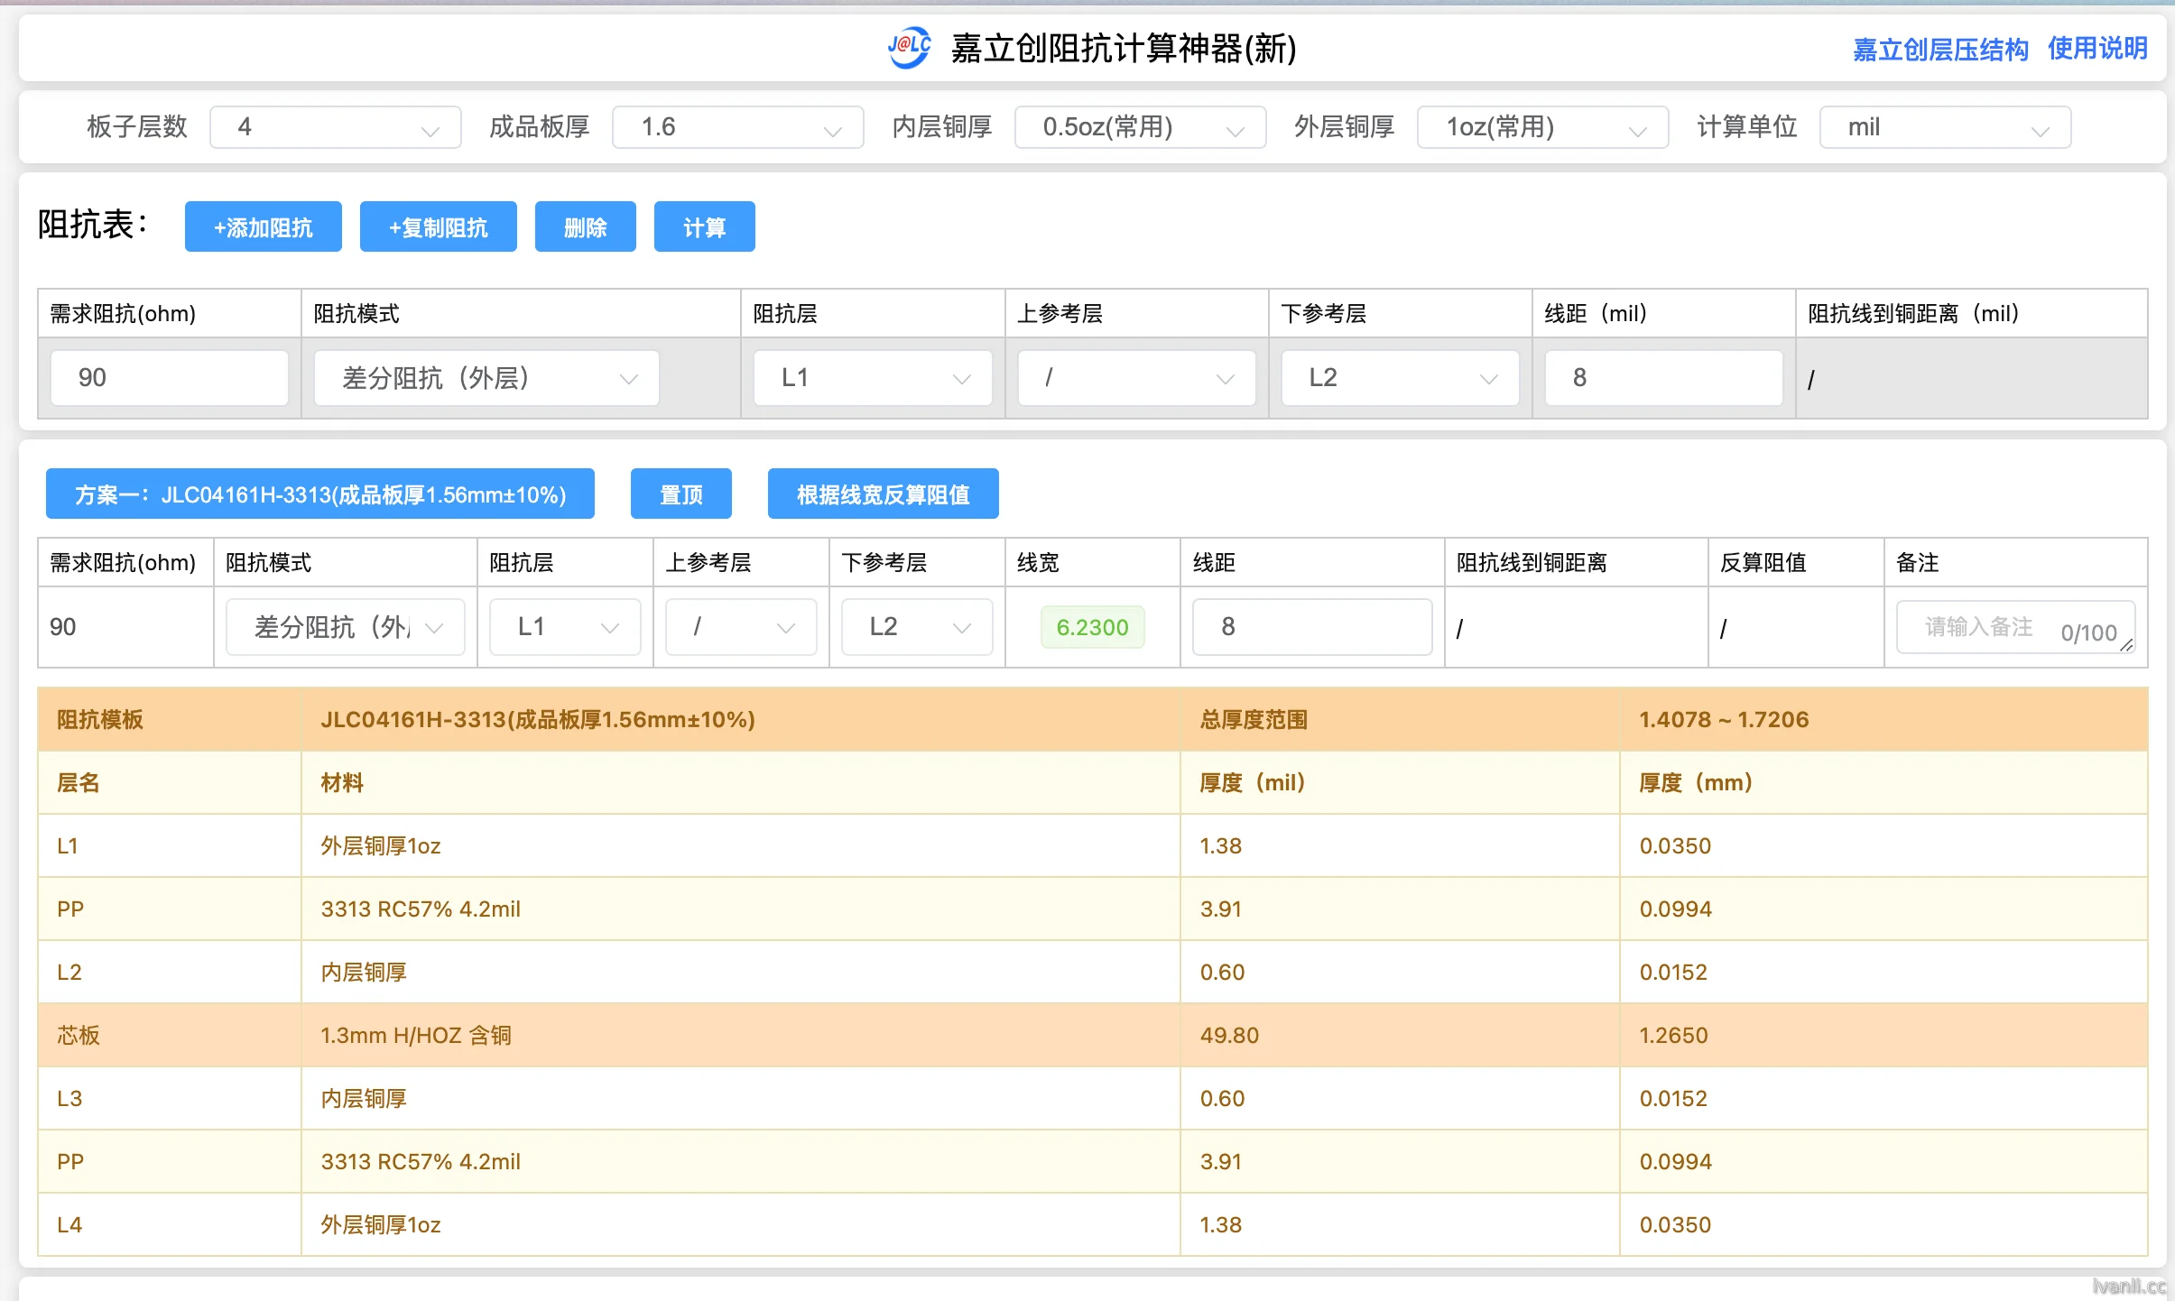2175x1301 pixels.
Task: Click the 计算 button
Action: (705, 226)
